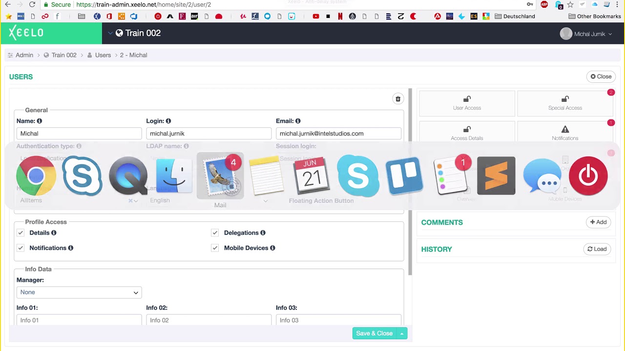Image resolution: width=625 pixels, height=351 pixels.
Task: Go to Admin in the breadcrumb
Action: 24,55
